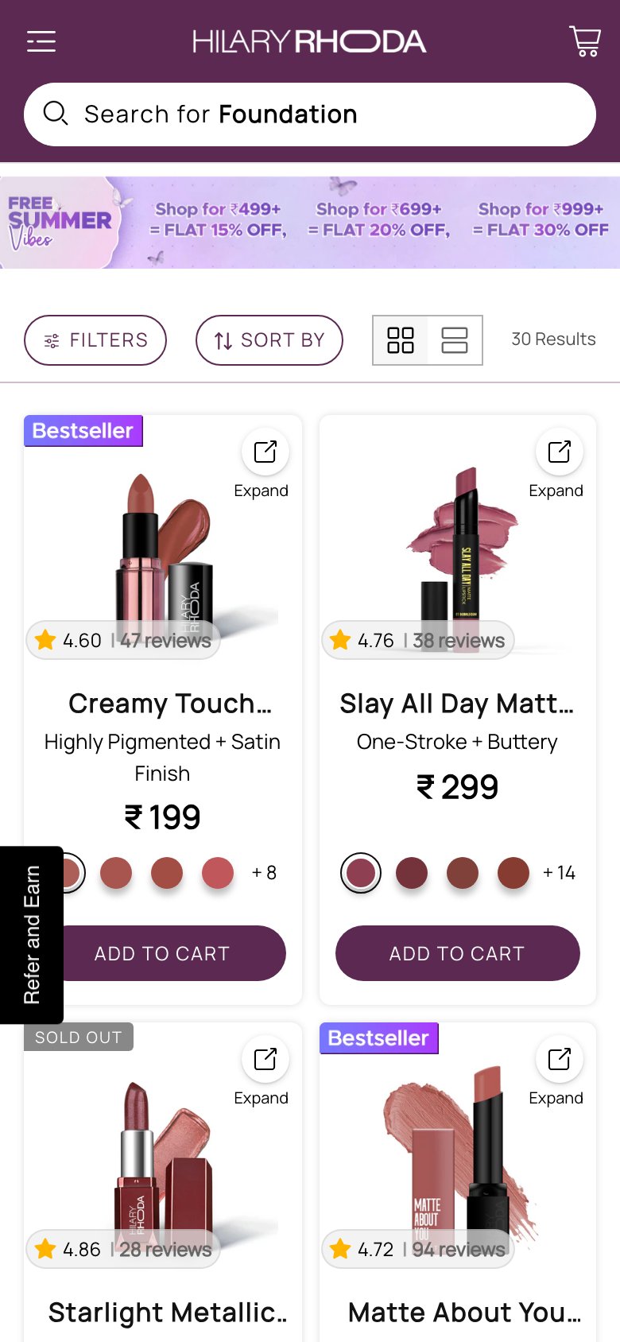Show 14 more Slay All Day shades
Image resolution: width=620 pixels, height=1342 pixels.
click(559, 873)
